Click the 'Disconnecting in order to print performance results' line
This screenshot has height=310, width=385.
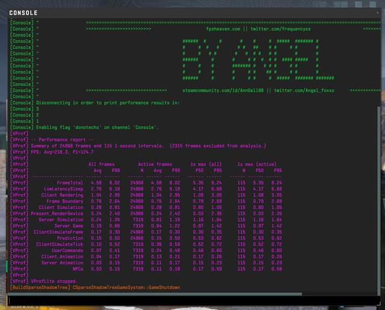108,103
